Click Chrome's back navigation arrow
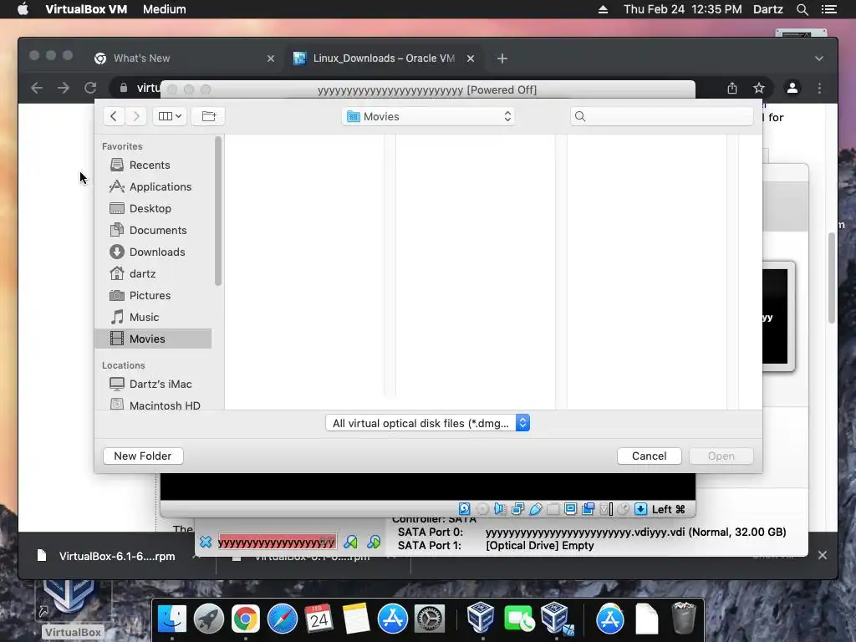The width and height of the screenshot is (856, 642). 37,88
